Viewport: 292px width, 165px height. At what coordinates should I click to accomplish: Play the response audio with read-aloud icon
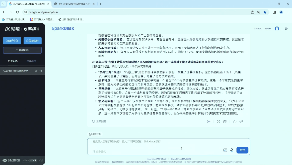[x=209, y=121]
